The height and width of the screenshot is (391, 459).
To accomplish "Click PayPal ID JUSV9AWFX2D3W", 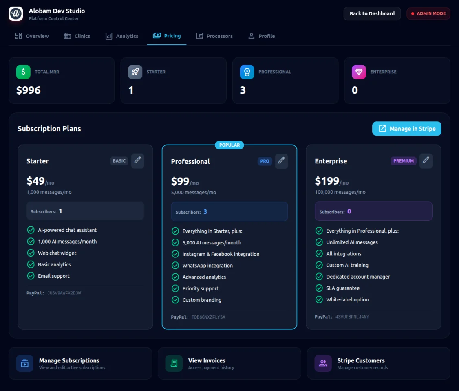I will click(64, 293).
